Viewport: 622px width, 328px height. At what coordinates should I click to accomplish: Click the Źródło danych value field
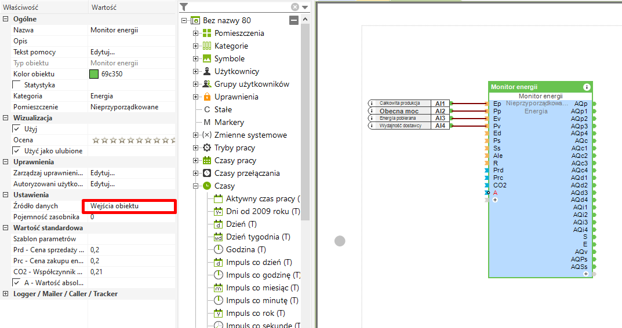[130, 206]
